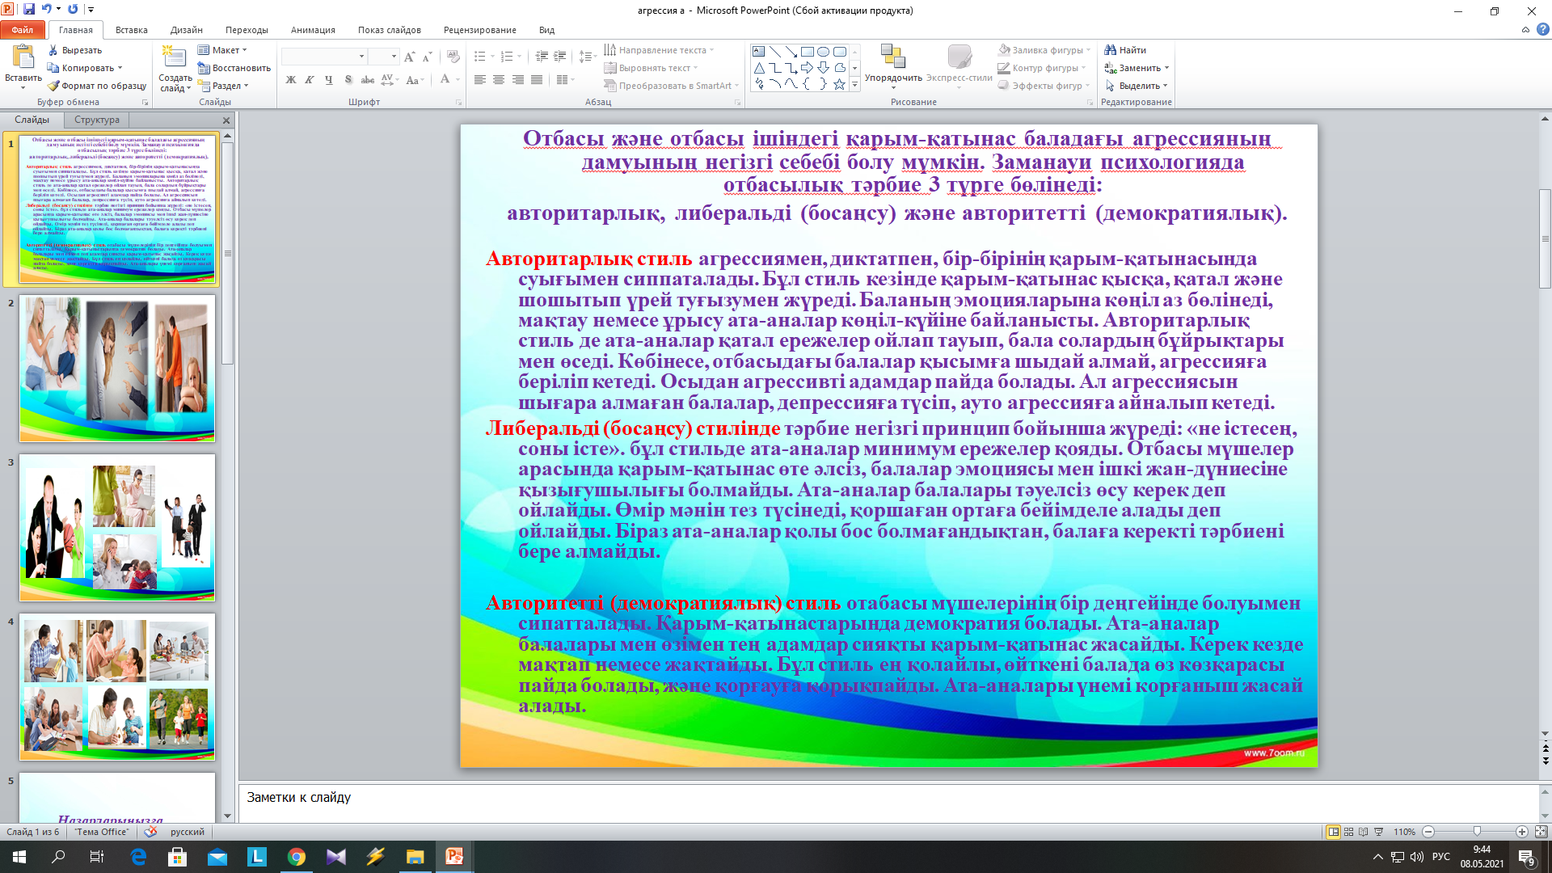Select slide 4 thumbnail

pos(117,686)
